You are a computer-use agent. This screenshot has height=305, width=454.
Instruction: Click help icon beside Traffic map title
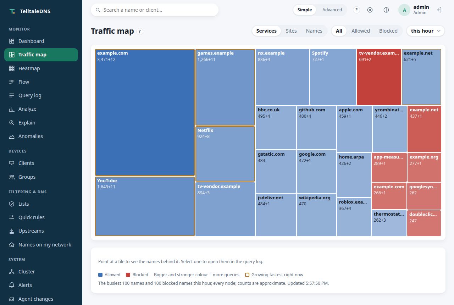[140, 31]
